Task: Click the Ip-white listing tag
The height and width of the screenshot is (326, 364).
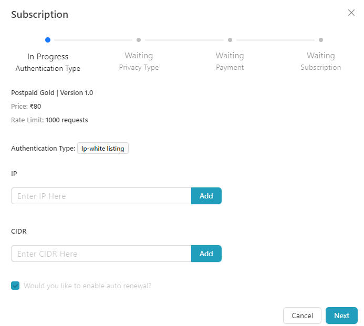Action: (x=103, y=148)
